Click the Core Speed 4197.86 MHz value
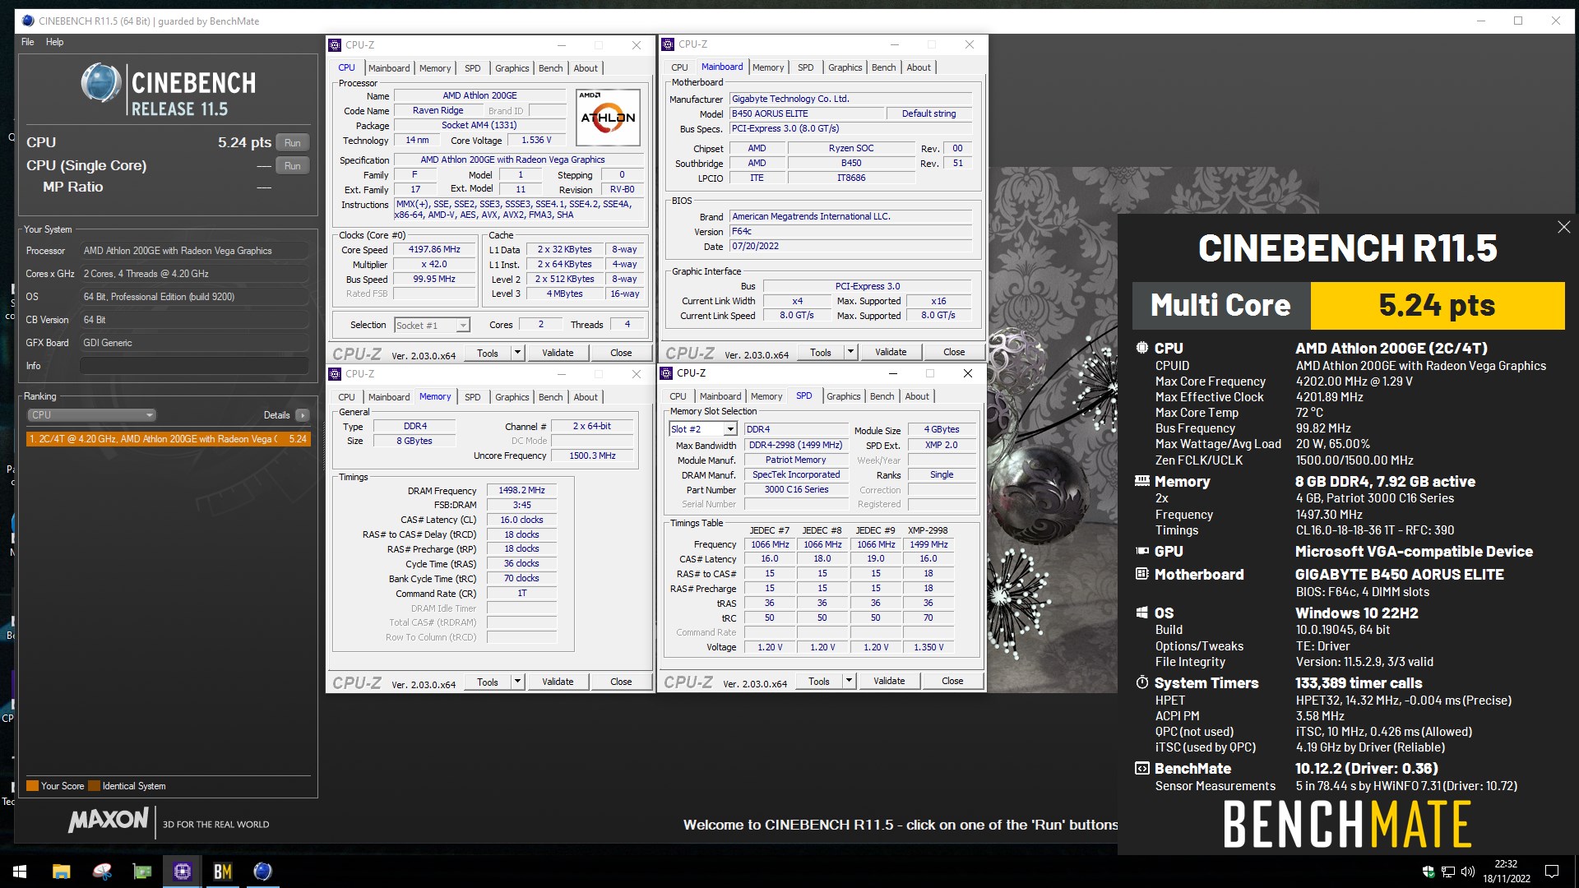 [434, 249]
